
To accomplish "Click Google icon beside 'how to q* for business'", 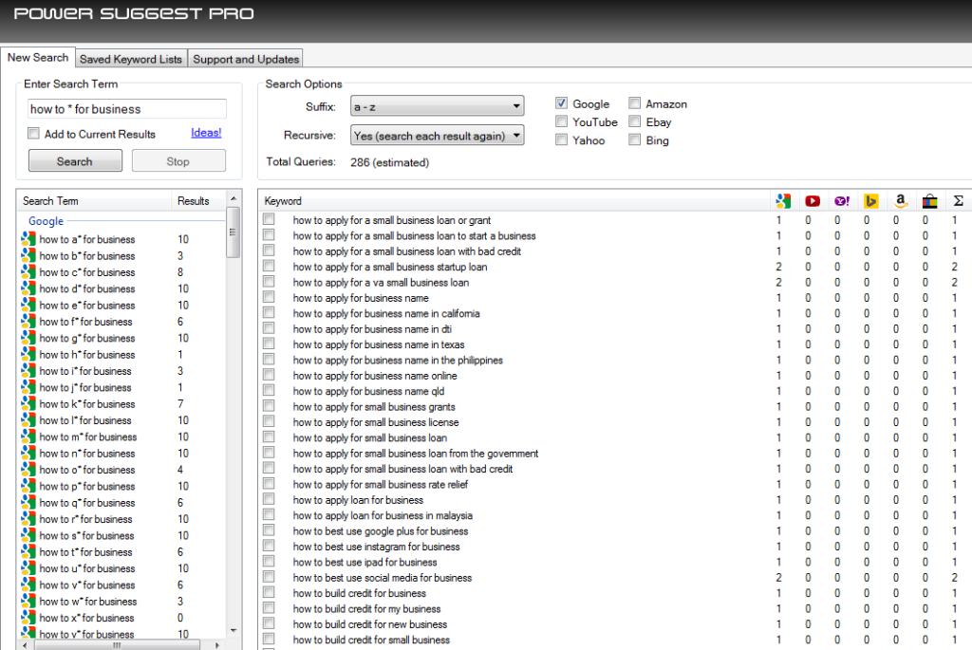I will click(x=28, y=503).
